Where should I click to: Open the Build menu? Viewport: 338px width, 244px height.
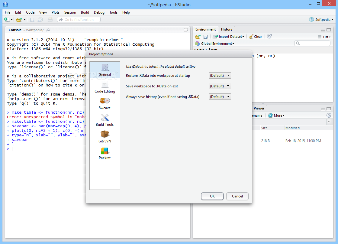85,12
